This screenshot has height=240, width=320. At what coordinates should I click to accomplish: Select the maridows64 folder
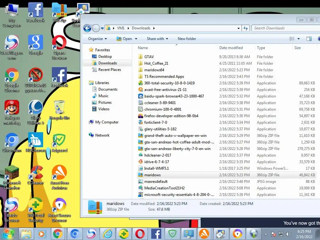pos(226,70)
